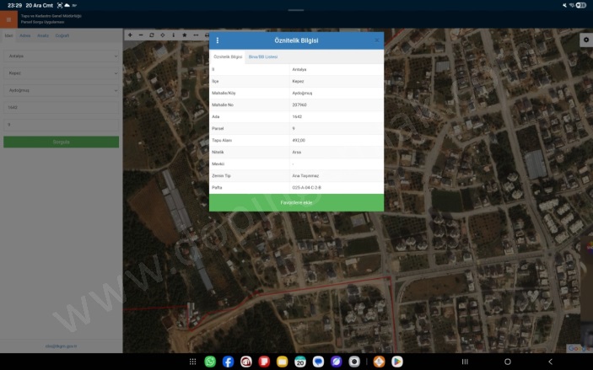
Task: Open Google Play Store in taskbar
Action: [396, 362]
